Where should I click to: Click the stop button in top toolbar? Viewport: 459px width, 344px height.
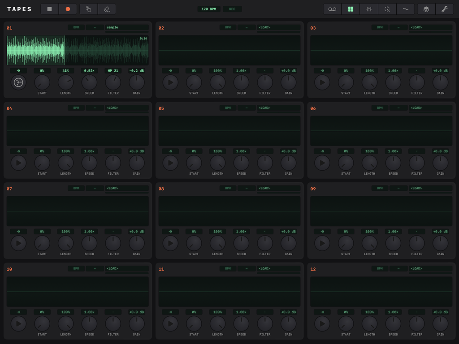tap(49, 9)
